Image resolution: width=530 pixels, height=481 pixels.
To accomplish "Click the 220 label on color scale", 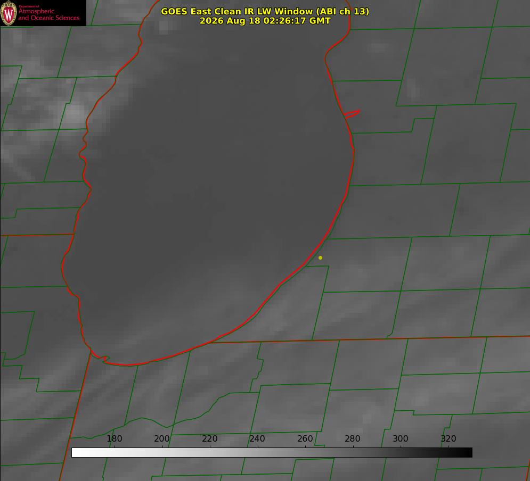I will 209,438.
